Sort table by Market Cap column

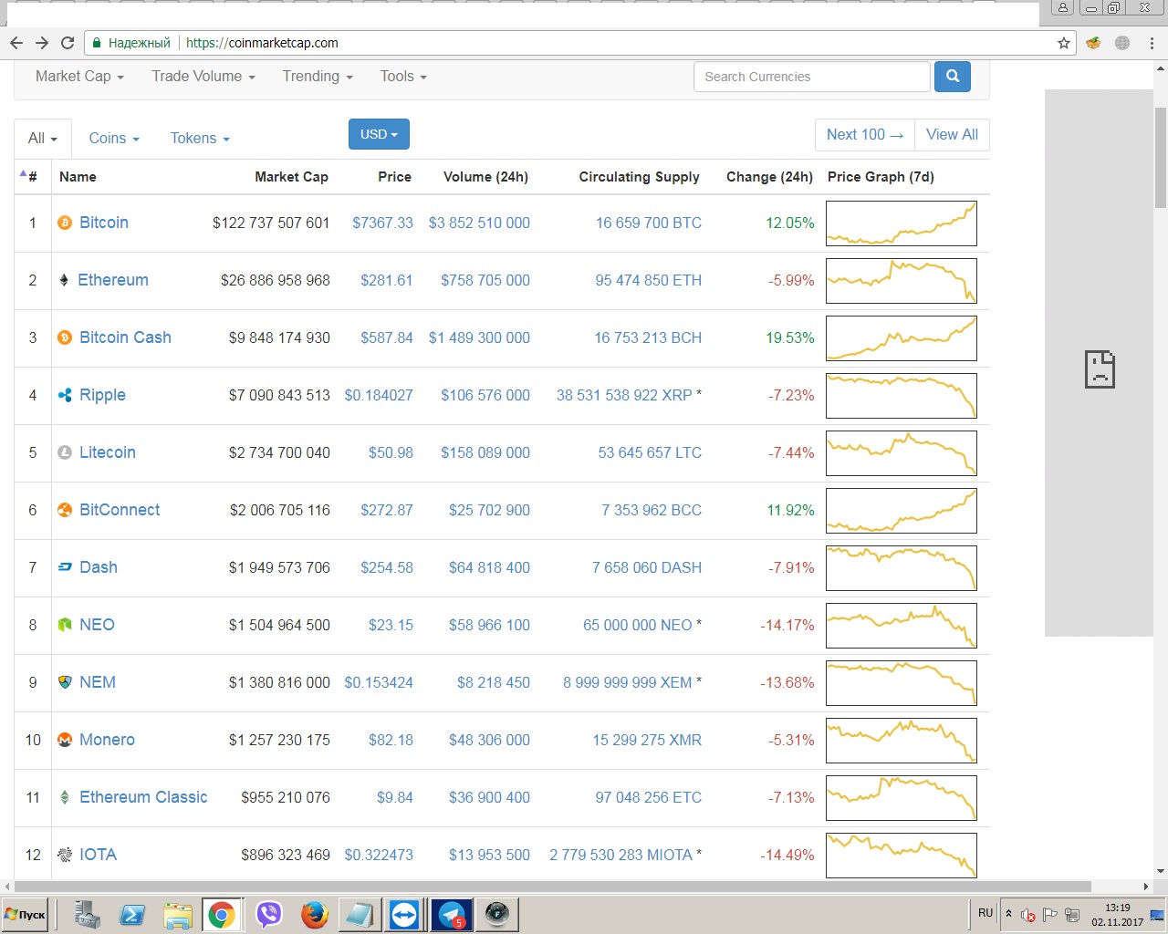tap(291, 177)
